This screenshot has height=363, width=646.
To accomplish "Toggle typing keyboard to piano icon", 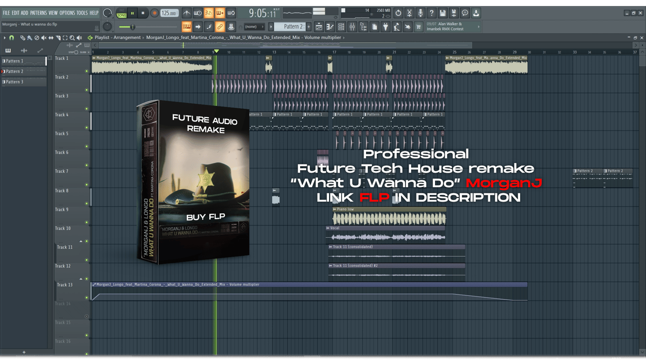I will tap(186, 27).
